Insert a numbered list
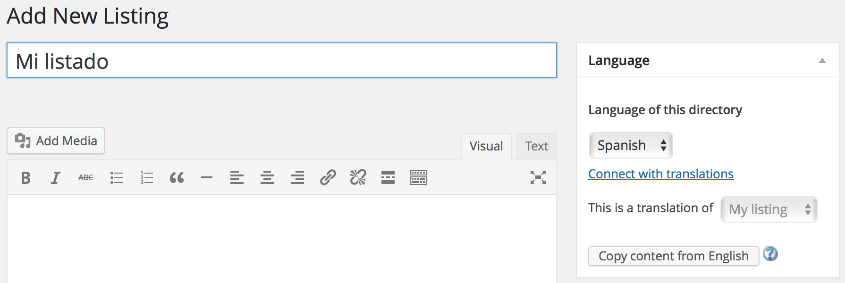 (146, 178)
